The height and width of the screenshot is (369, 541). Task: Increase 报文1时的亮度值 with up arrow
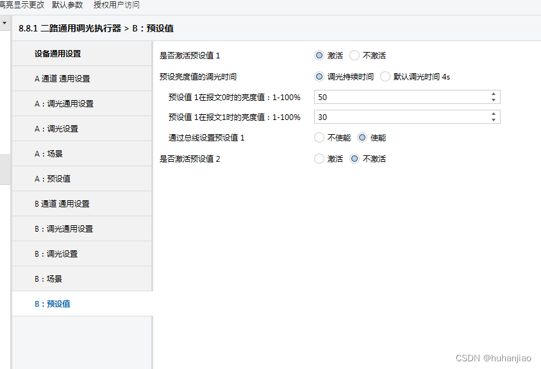(x=493, y=114)
